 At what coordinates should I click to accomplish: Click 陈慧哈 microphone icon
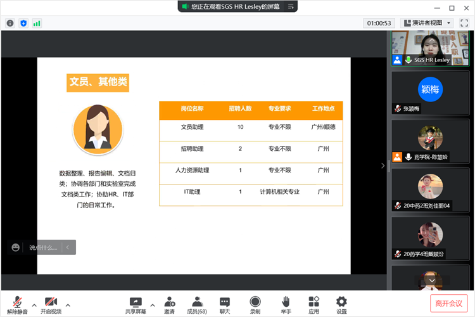(408, 157)
